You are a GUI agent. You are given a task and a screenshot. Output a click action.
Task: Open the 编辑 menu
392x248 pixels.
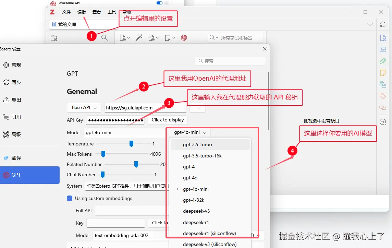tap(81, 11)
